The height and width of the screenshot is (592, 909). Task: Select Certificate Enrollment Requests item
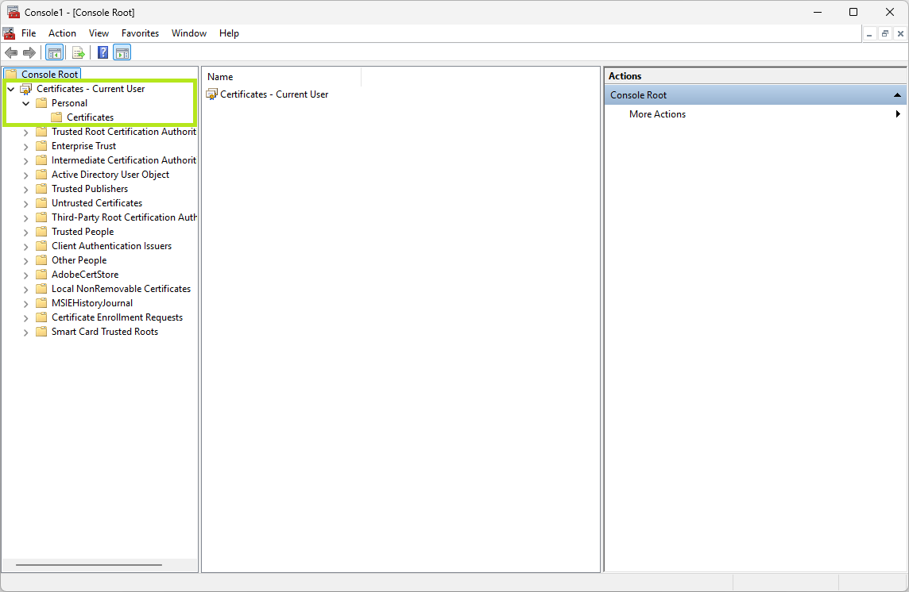click(117, 317)
